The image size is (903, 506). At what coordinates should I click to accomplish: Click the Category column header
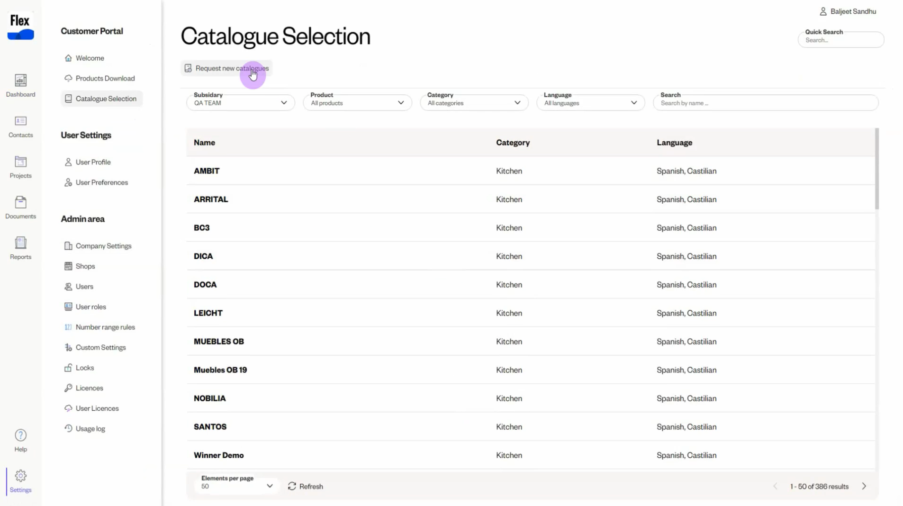pyautogui.click(x=513, y=143)
